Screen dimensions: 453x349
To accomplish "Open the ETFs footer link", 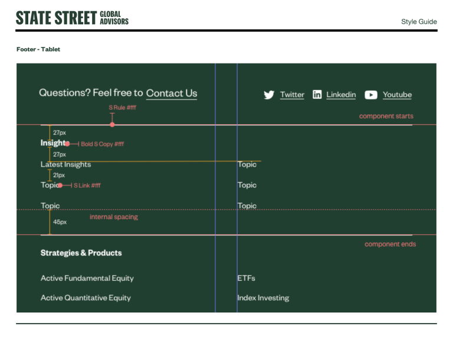I will pos(246,278).
